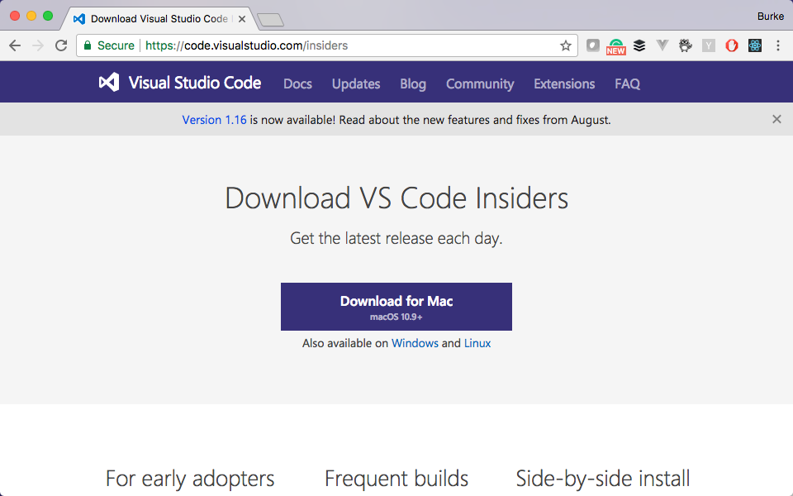Image resolution: width=793 pixels, height=496 pixels.
Task: Go to the Blog page
Action: point(413,84)
